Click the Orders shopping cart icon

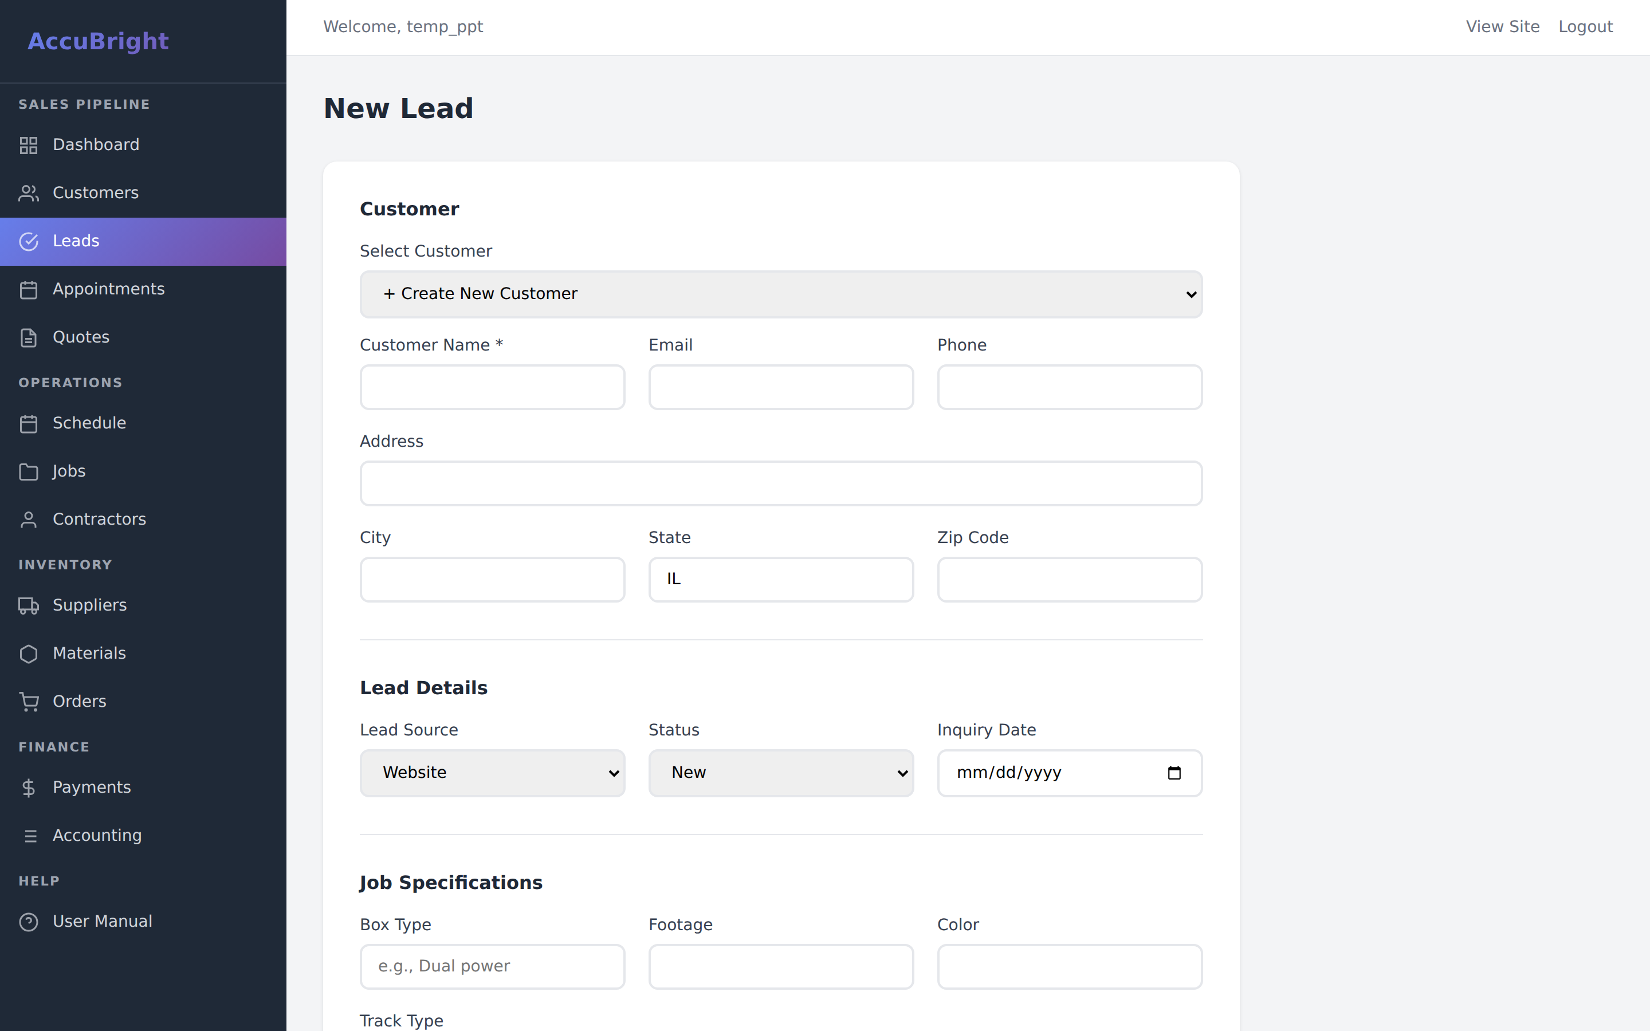(29, 701)
